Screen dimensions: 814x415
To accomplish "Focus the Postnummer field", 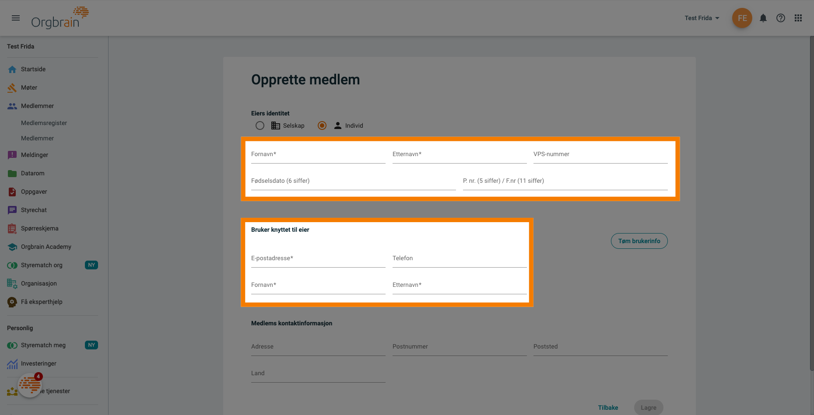I will pos(460,347).
